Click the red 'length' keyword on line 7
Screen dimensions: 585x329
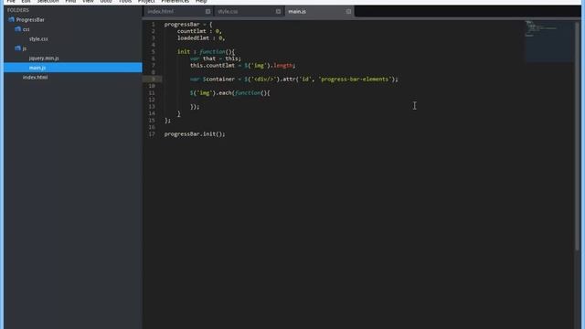click(x=283, y=66)
